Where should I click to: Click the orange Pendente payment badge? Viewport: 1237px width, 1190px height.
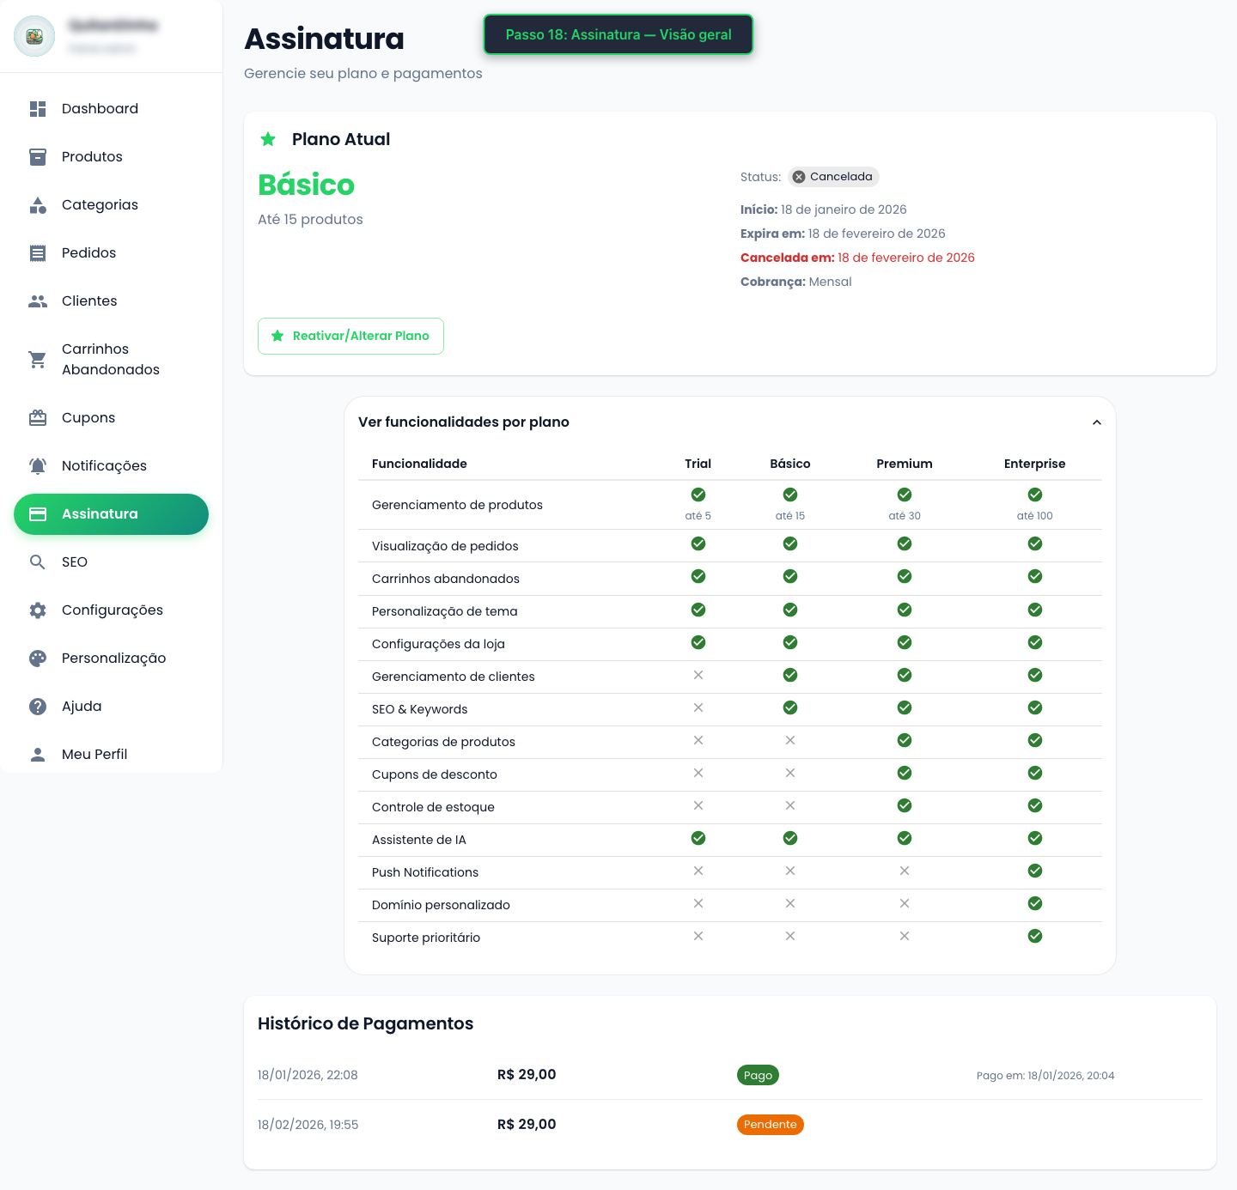[770, 1125]
